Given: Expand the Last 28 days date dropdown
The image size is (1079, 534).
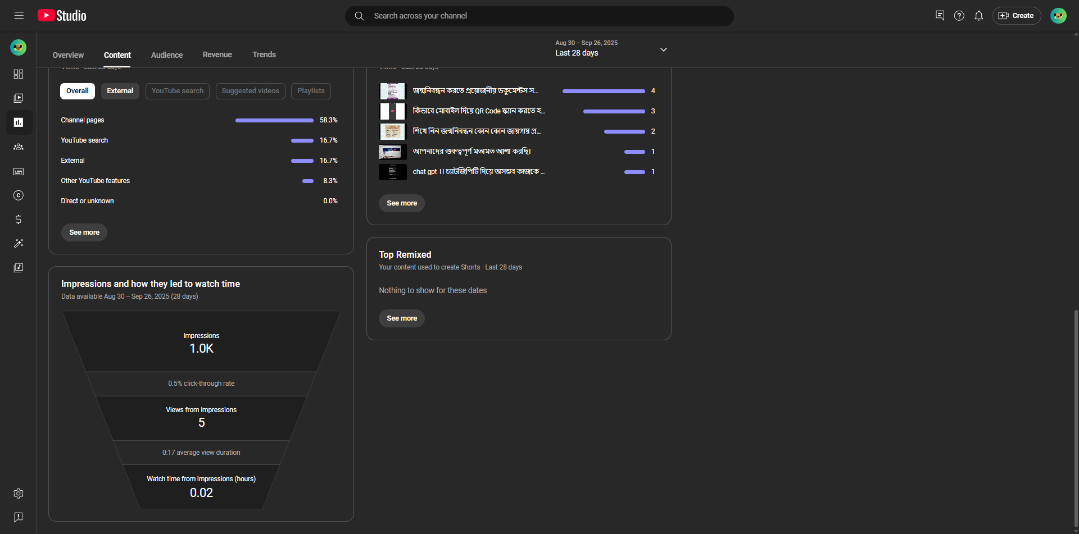Looking at the screenshot, I should pos(663,49).
